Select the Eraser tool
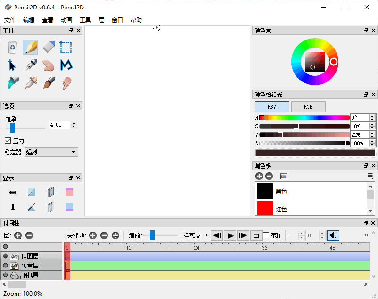 pyautogui.click(x=49, y=47)
